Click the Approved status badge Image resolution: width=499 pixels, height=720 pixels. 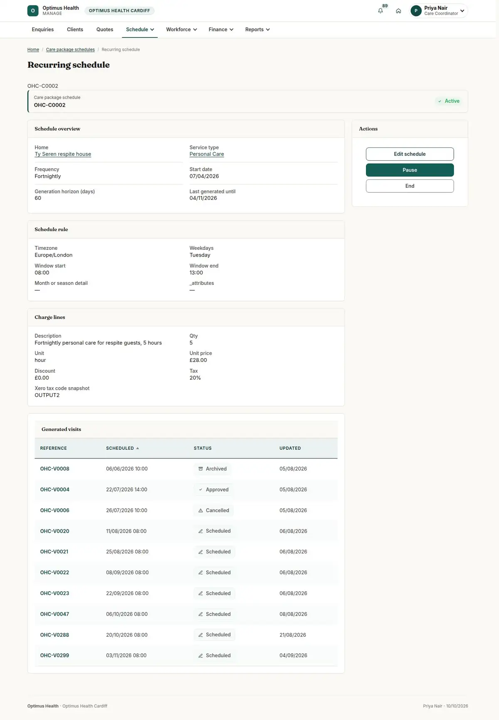point(213,490)
